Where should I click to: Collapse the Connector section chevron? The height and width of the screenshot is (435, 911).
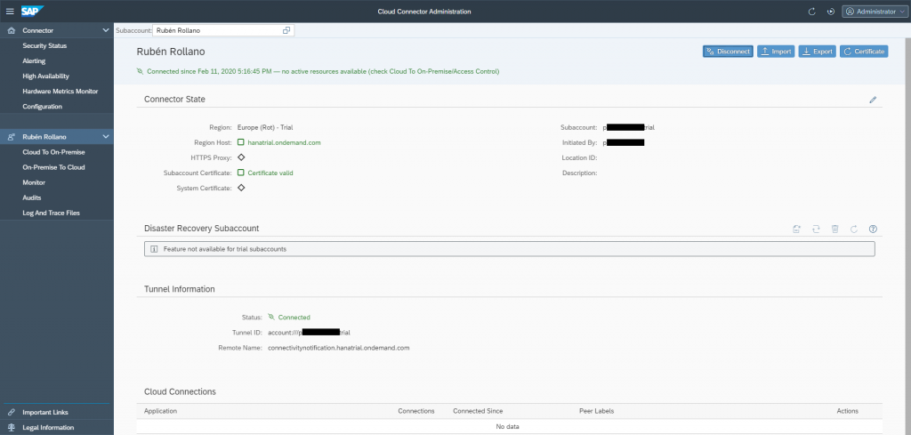tap(105, 30)
